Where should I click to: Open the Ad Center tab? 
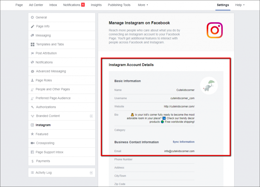point(36,5)
